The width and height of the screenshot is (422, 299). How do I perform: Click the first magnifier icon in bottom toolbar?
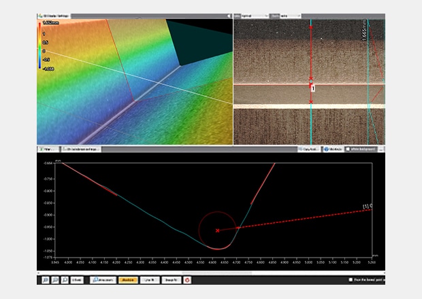[44, 279]
